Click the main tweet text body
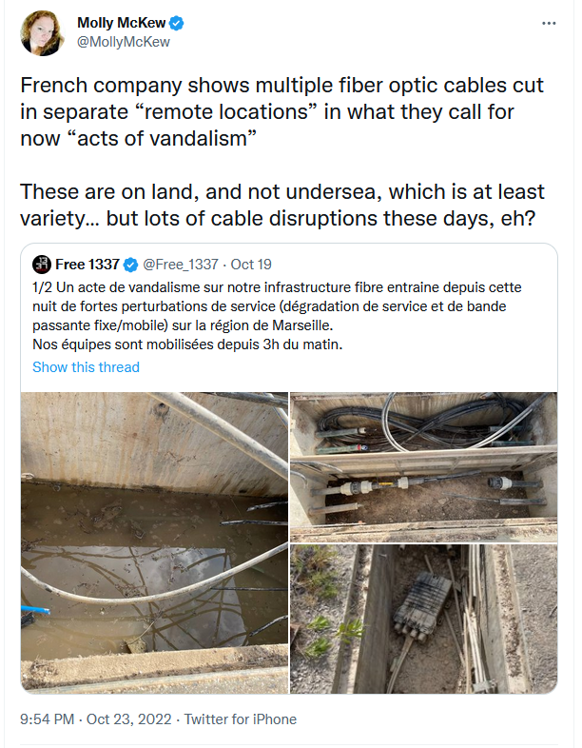This screenshot has width=582, height=748. 282,111
